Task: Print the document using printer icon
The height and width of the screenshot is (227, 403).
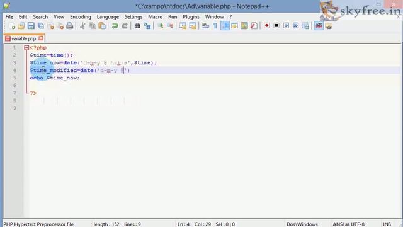Action: click(70, 26)
